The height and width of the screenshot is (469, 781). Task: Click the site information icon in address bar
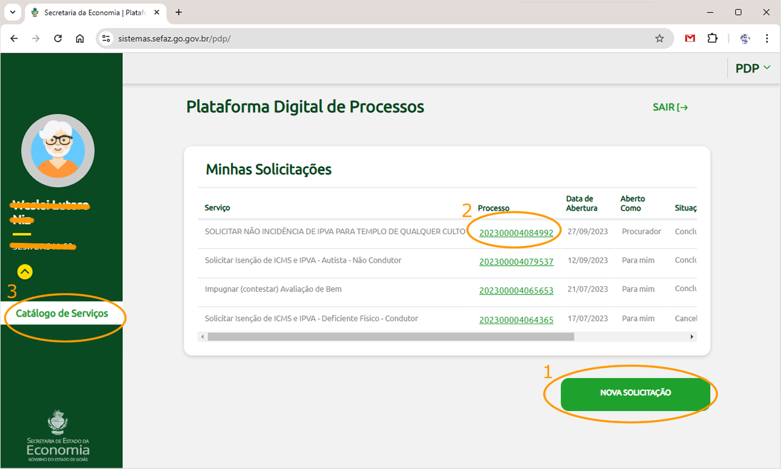pyautogui.click(x=106, y=38)
